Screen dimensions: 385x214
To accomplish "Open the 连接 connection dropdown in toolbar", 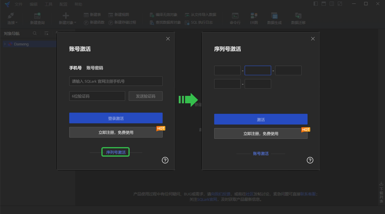I will coord(12,19).
